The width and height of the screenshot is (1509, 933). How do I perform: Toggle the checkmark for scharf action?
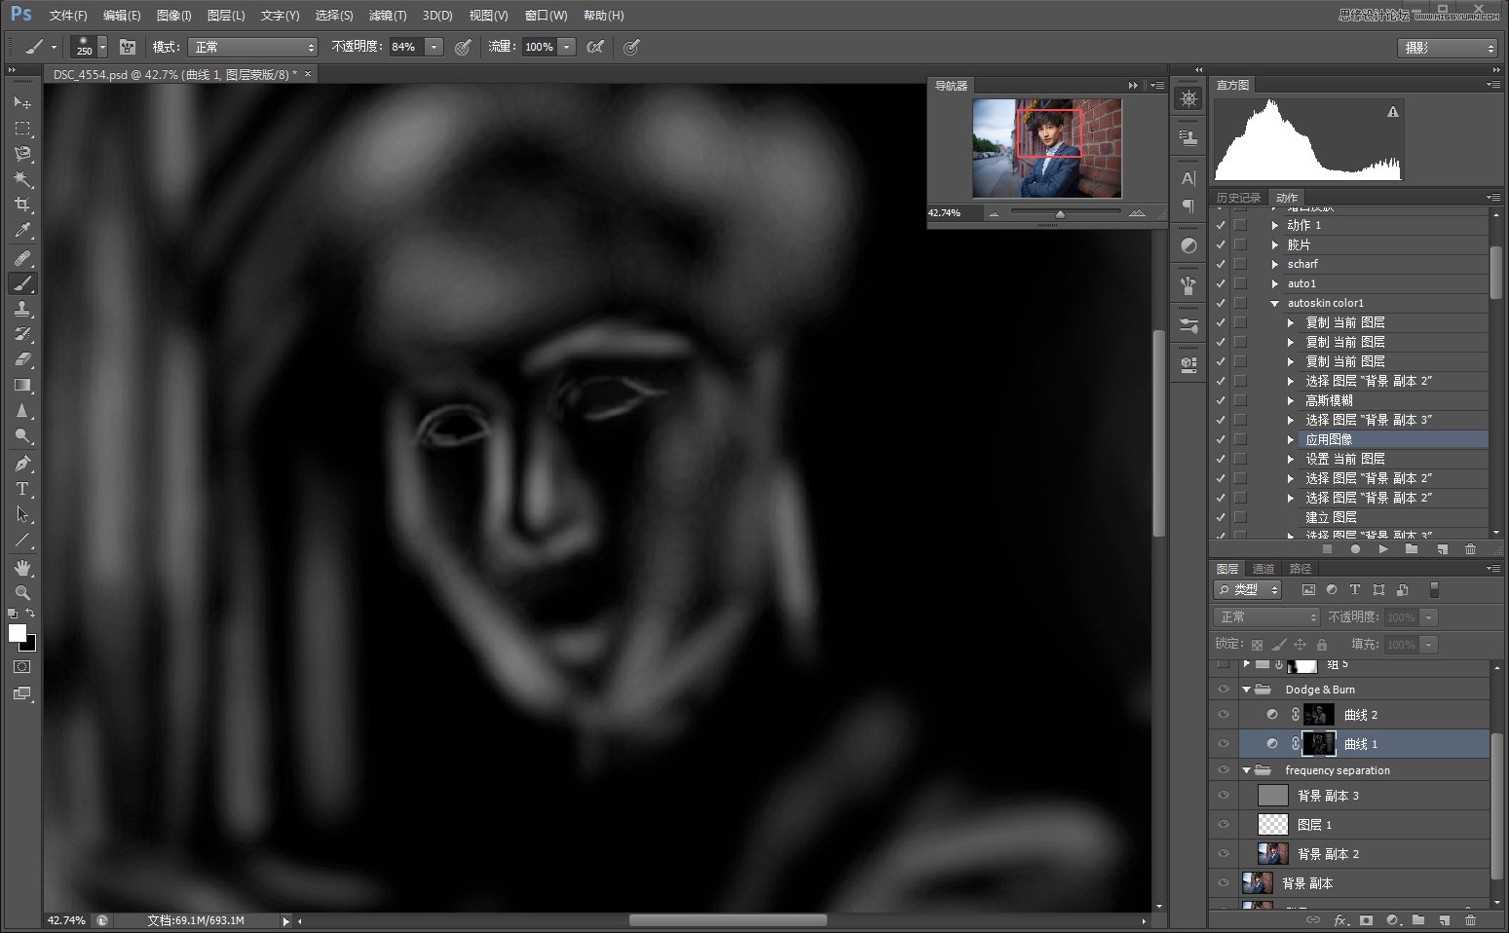tap(1221, 264)
